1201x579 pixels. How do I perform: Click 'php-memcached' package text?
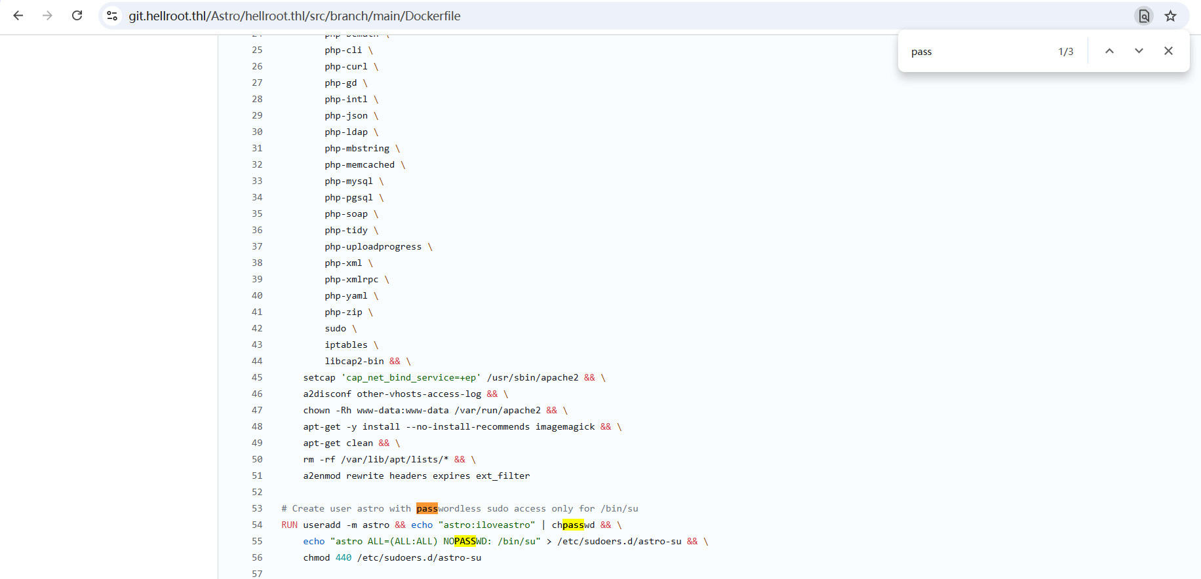(360, 164)
